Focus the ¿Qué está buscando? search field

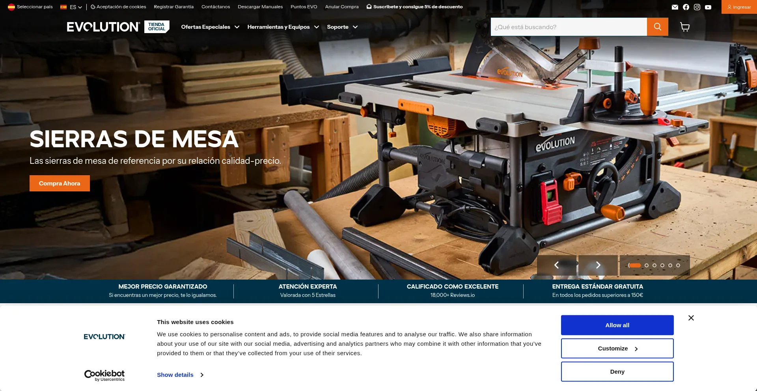(569, 27)
